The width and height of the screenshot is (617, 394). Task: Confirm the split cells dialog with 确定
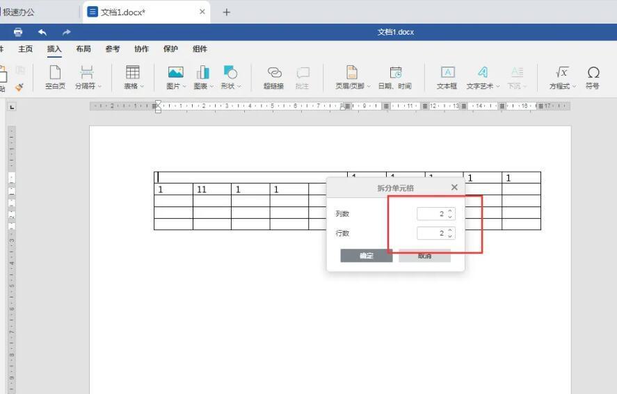tap(367, 256)
